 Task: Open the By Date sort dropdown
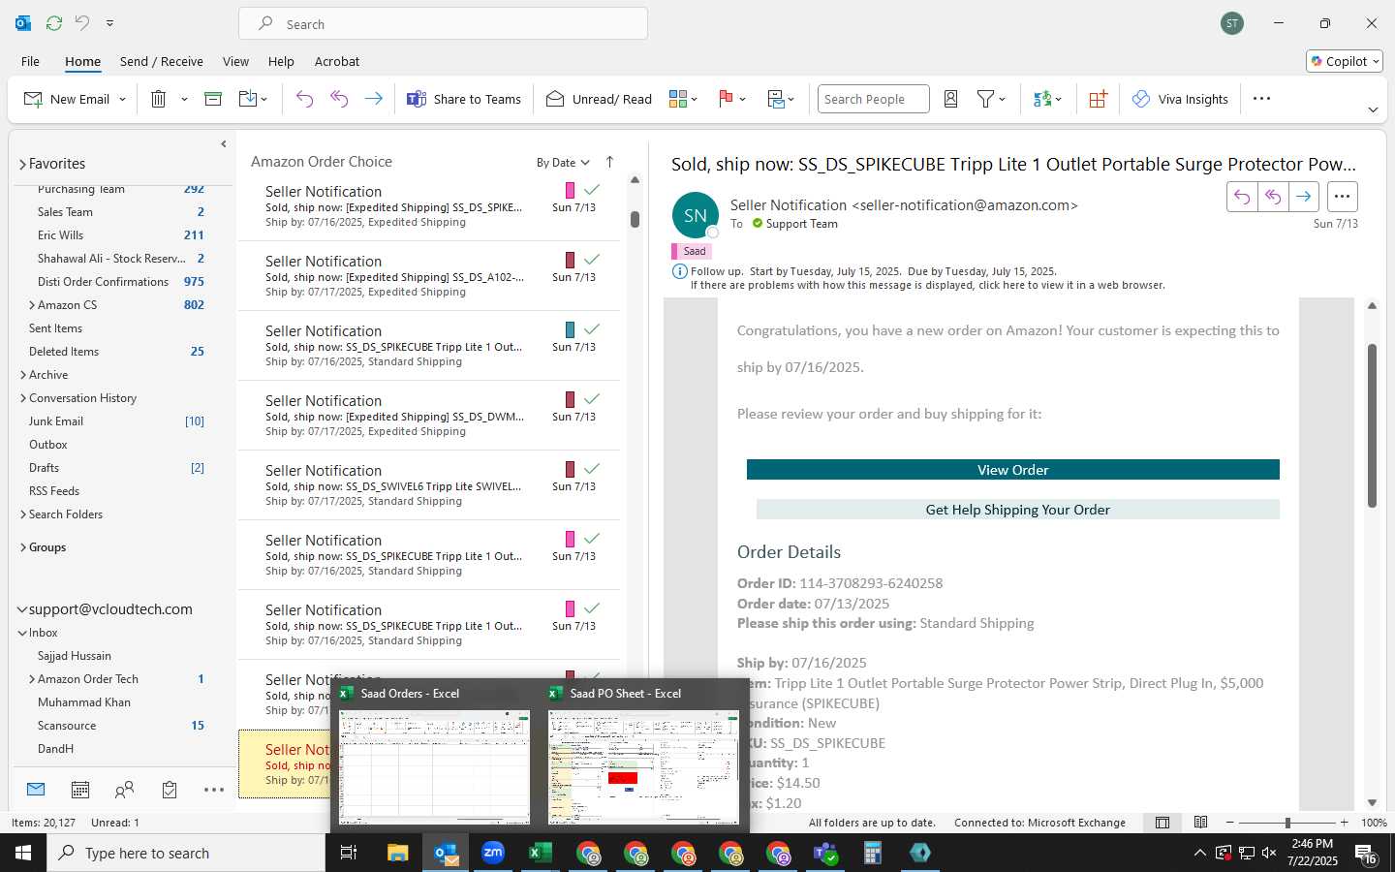click(563, 163)
